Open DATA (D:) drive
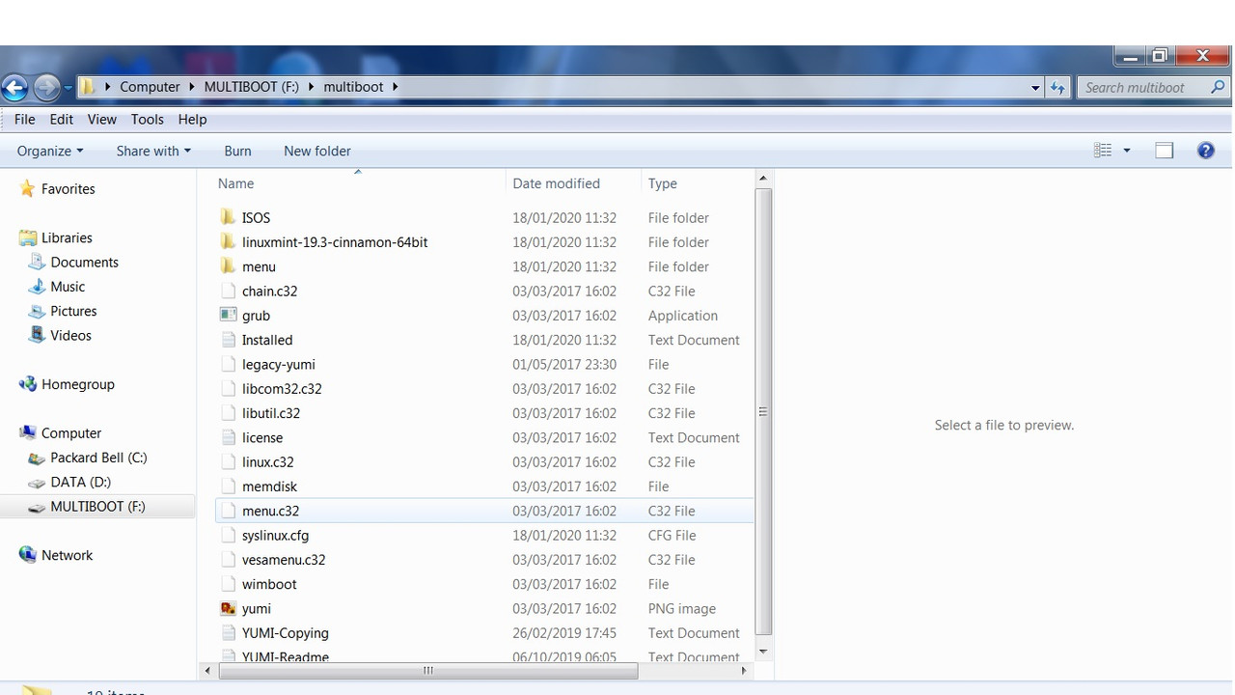The height and width of the screenshot is (695, 1235). click(x=80, y=482)
